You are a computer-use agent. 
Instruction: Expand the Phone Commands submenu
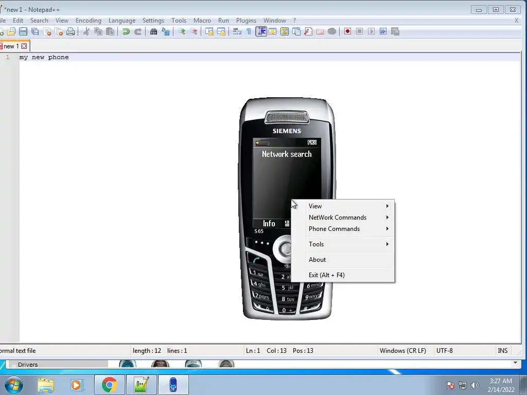click(343, 229)
